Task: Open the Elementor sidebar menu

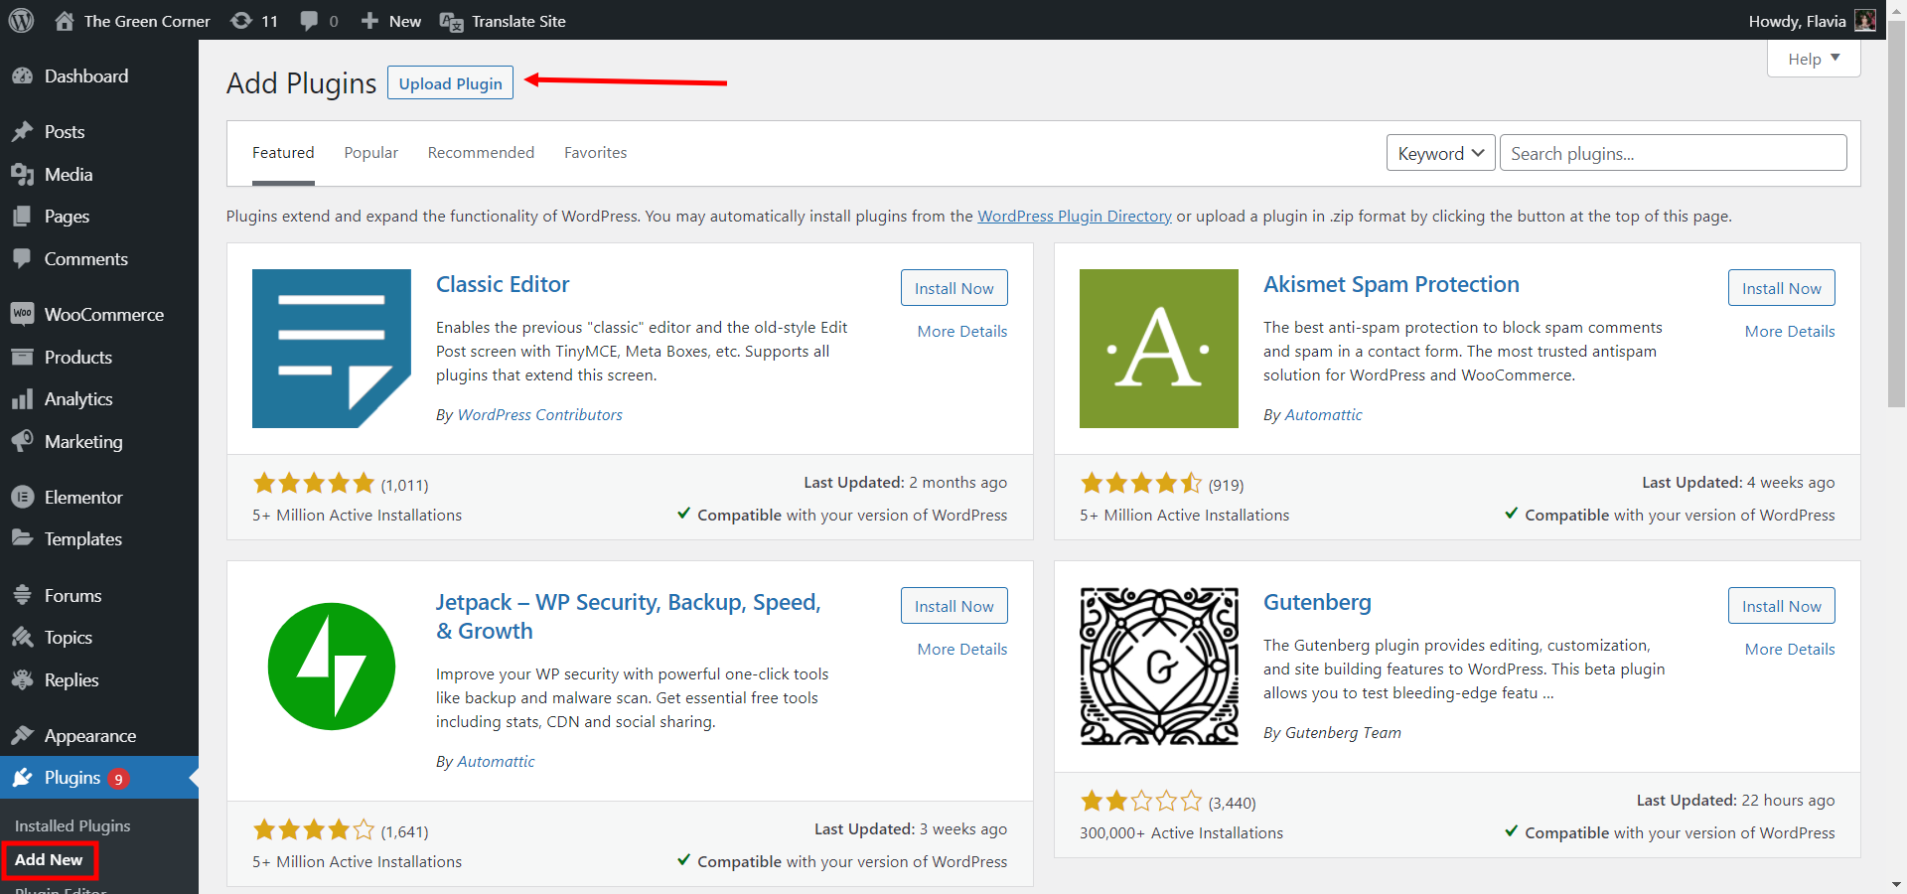Action: [83, 498]
